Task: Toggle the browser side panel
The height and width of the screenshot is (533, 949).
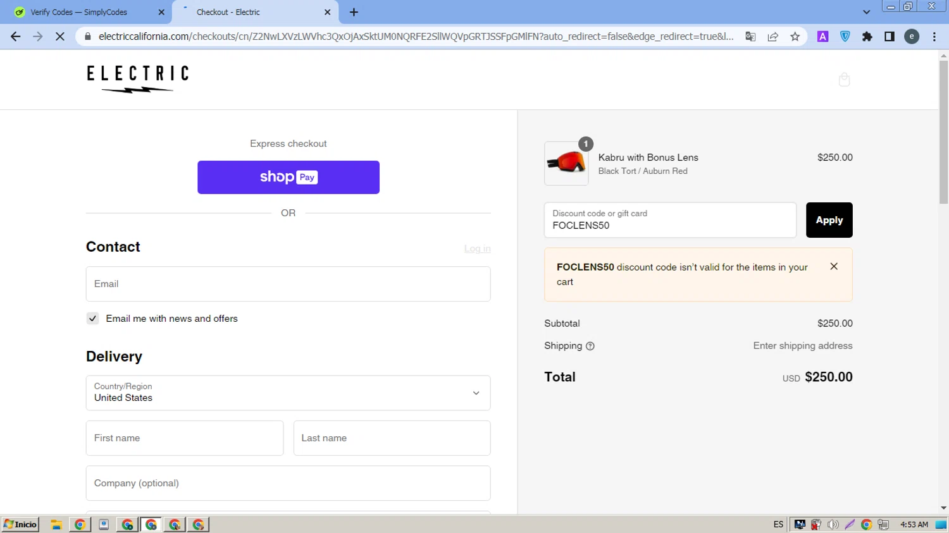Action: click(889, 37)
